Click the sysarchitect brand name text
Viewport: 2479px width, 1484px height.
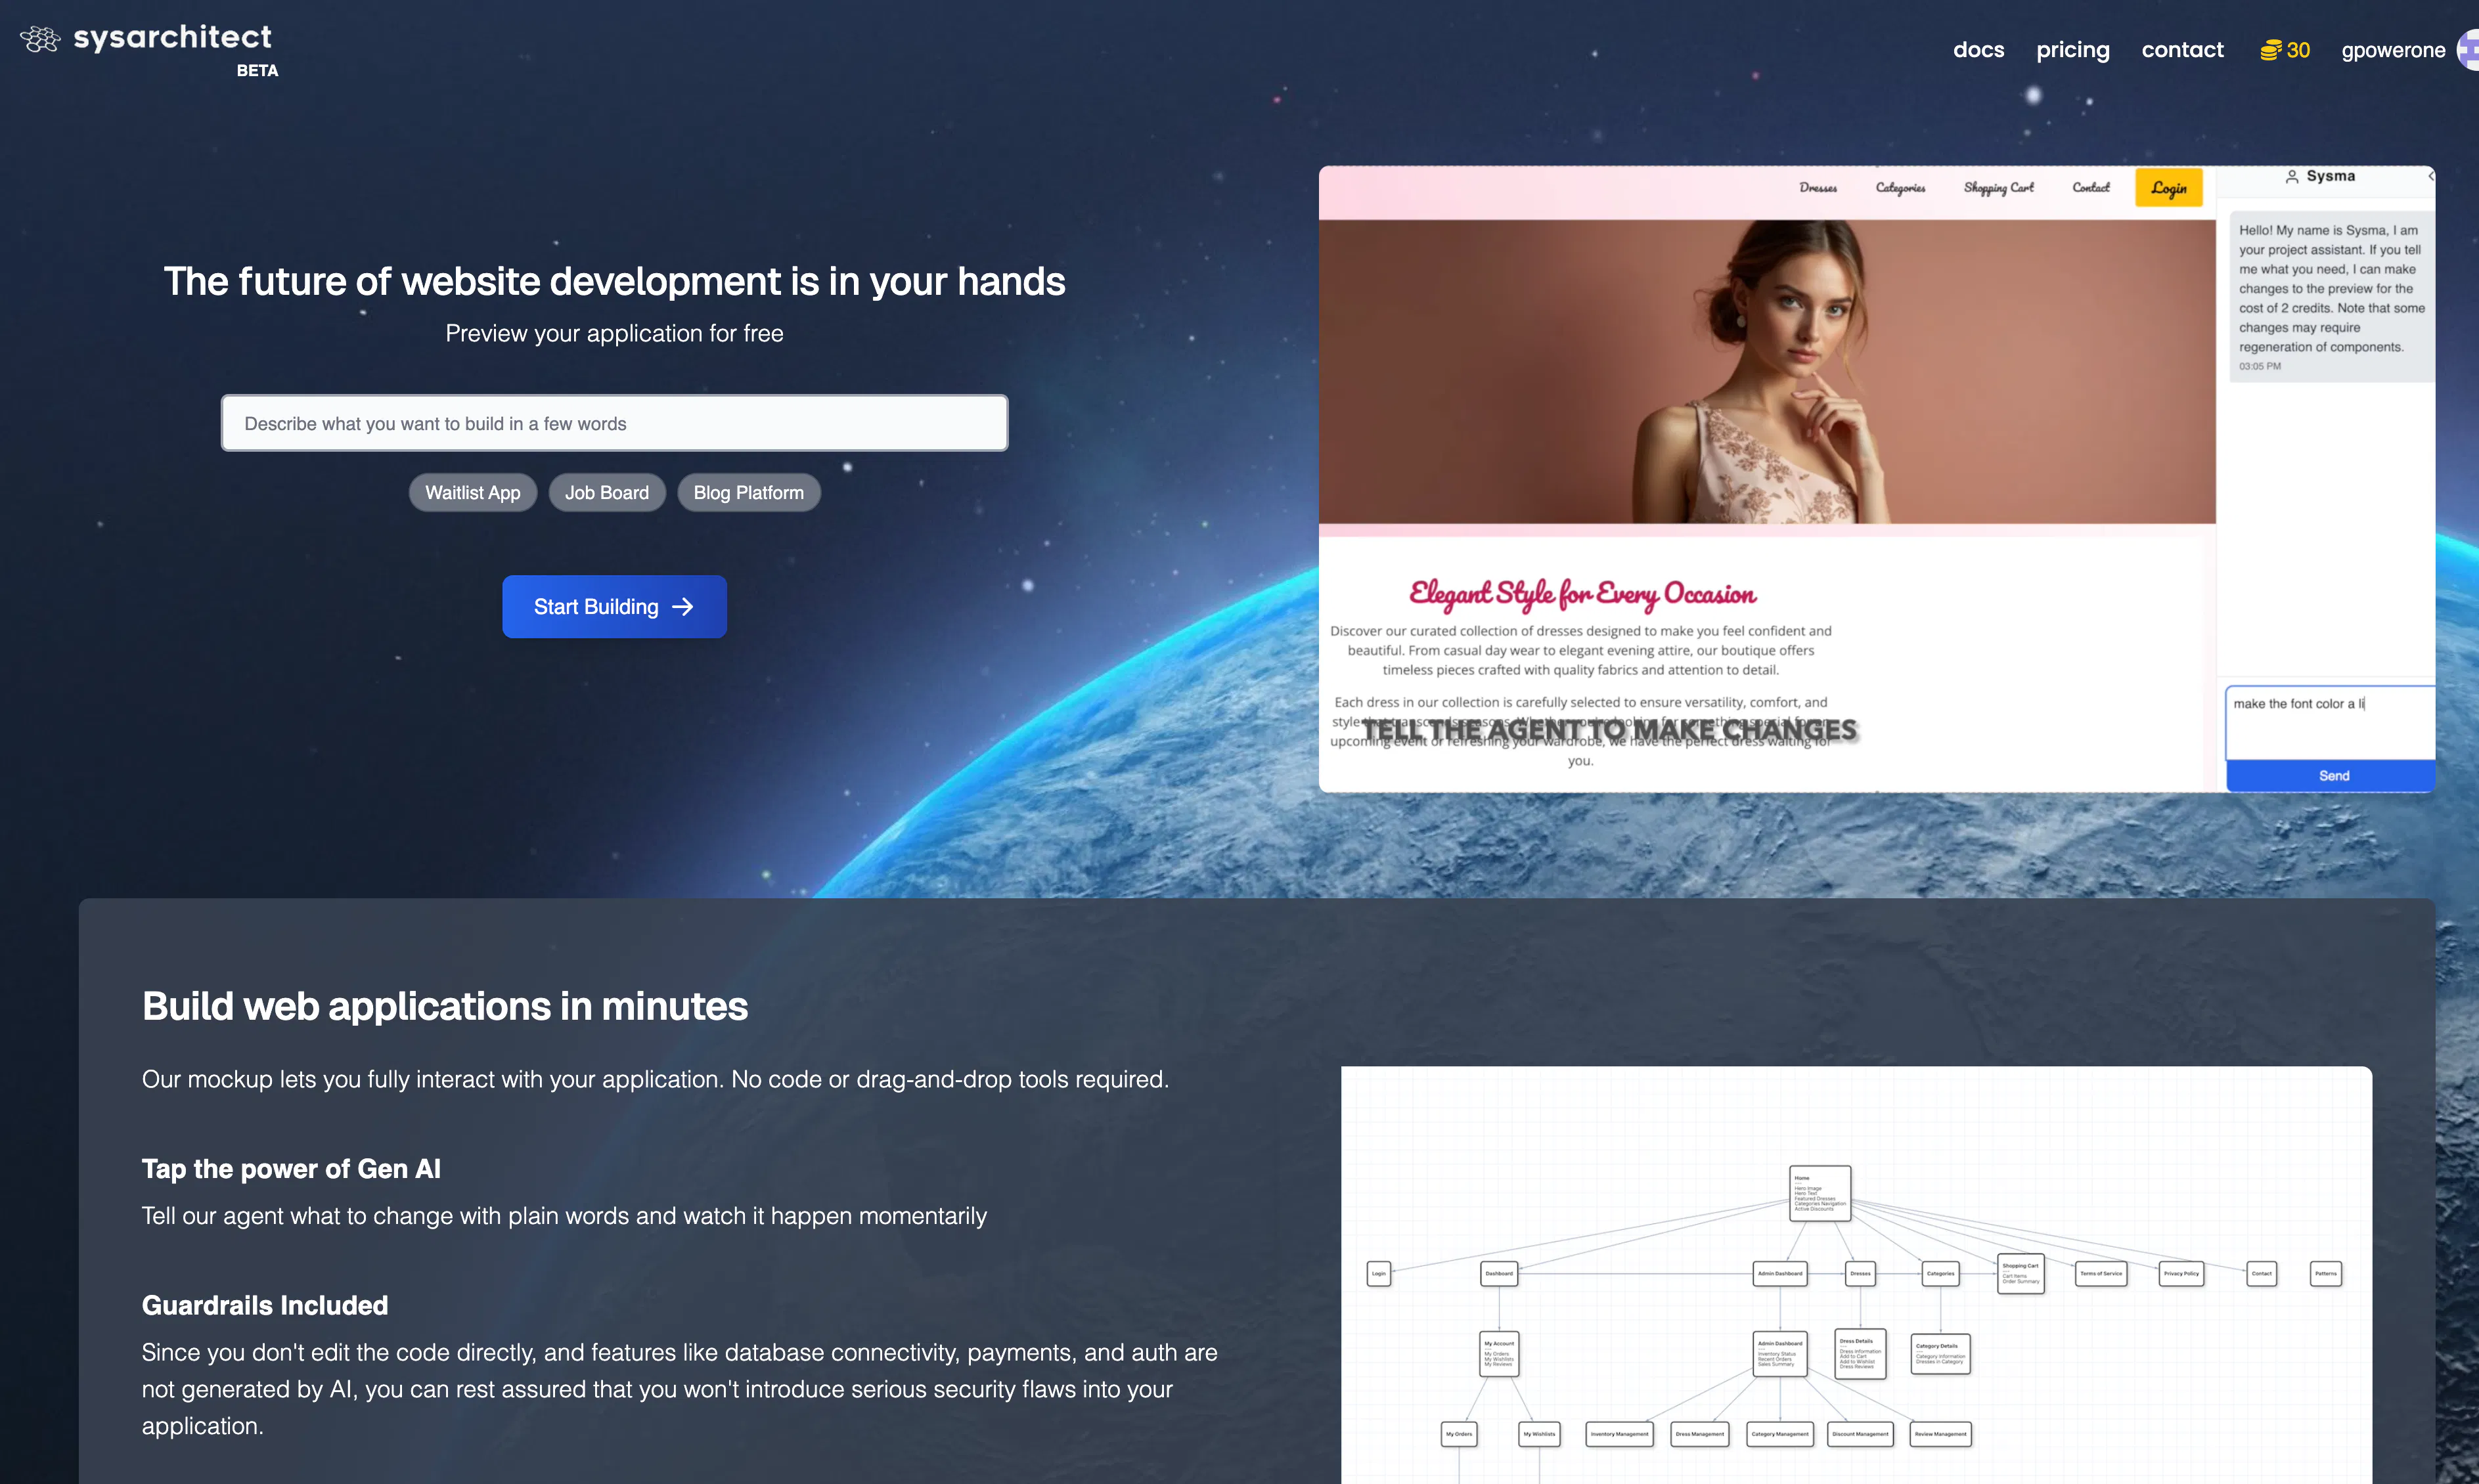coord(172,37)
